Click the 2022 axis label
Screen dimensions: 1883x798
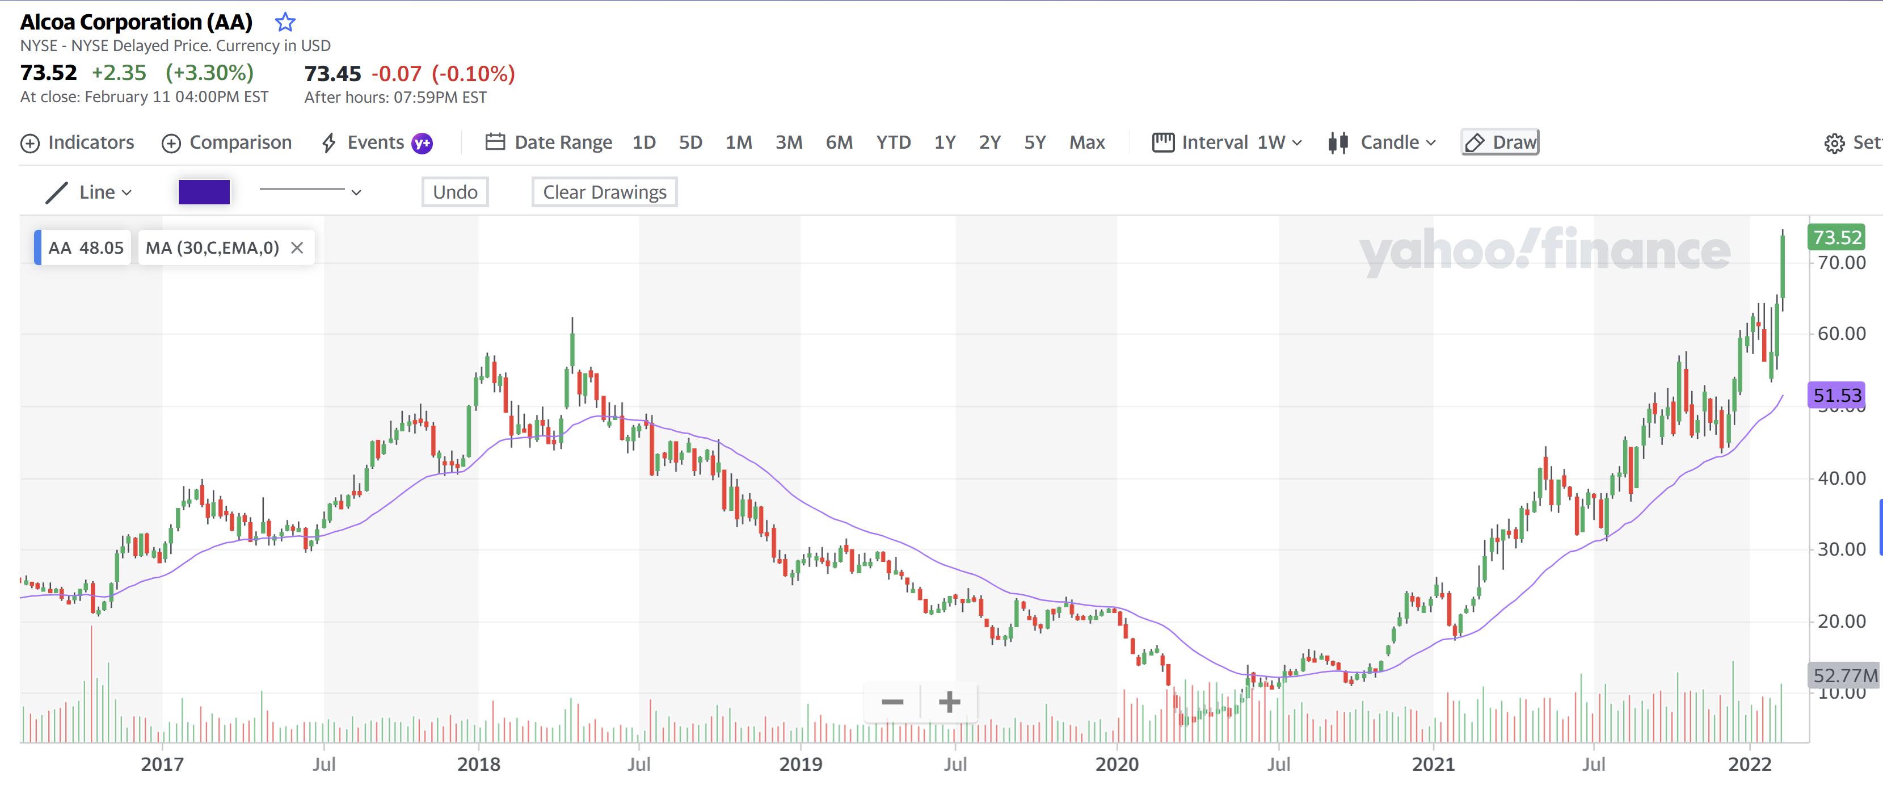click(1749, 765)
